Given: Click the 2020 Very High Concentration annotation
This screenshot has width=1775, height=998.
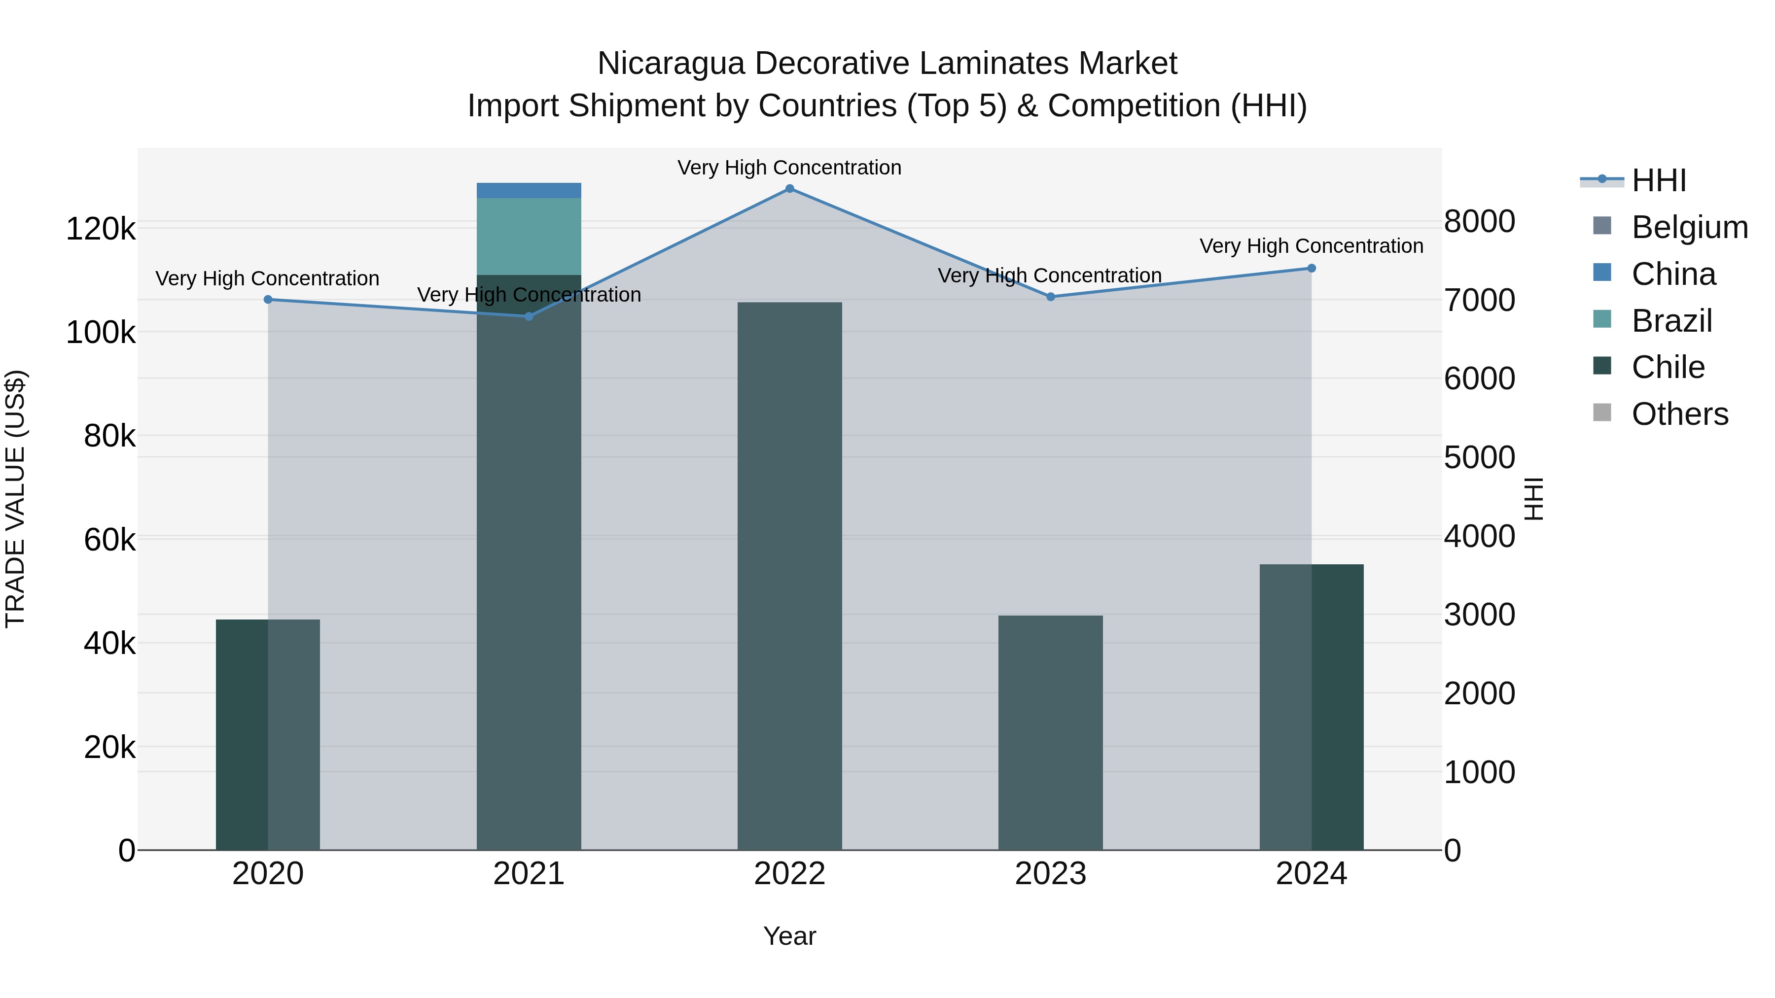Looking at the screenshot, I should 267,278.
